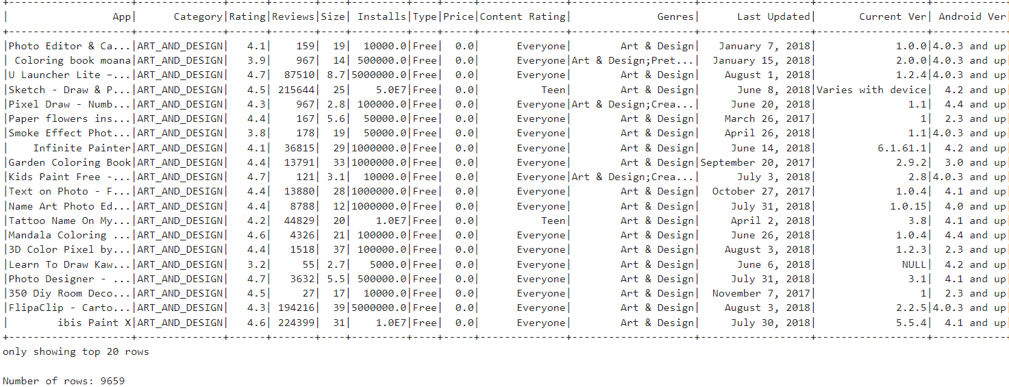Click the "only showing top 20 rows" message
This screenshot has width=1009, height=387.
click(75, 352)
